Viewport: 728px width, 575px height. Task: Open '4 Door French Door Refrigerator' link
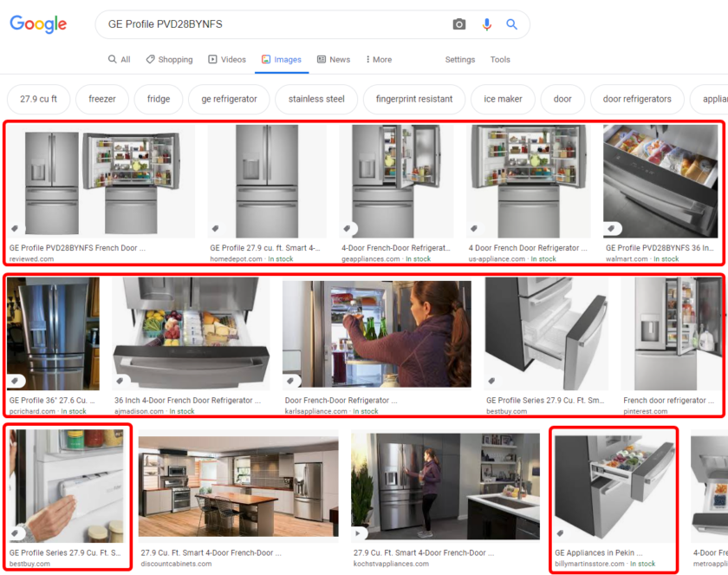pos(528,248)
